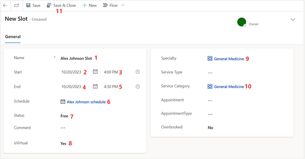305x159 pixels.
Task: Click the New Slot title text
Action: coord(16,19)
